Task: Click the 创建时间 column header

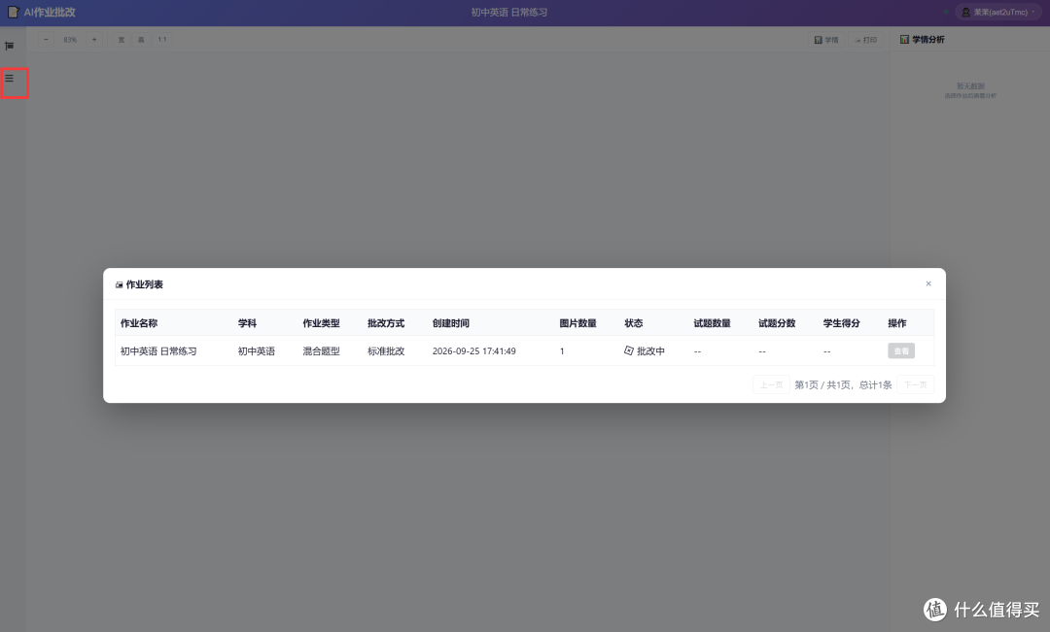Action: [x=451, y=323]
